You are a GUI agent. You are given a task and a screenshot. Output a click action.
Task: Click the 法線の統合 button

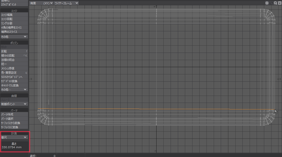pyautogui.click(x=14, y=60)
